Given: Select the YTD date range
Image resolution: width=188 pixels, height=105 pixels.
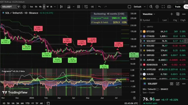Looking at the screenshot, I should (27, 103).
